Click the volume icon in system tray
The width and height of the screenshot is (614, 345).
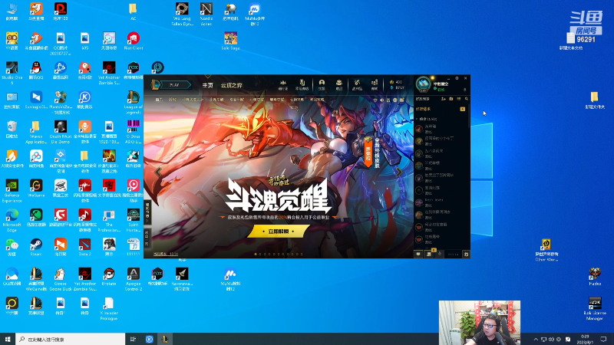coord(551,339)
